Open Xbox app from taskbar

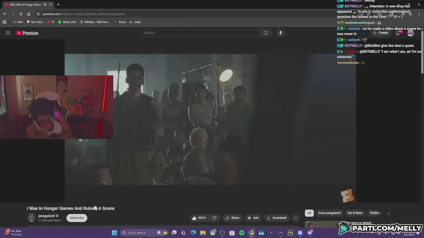(213, 233)
